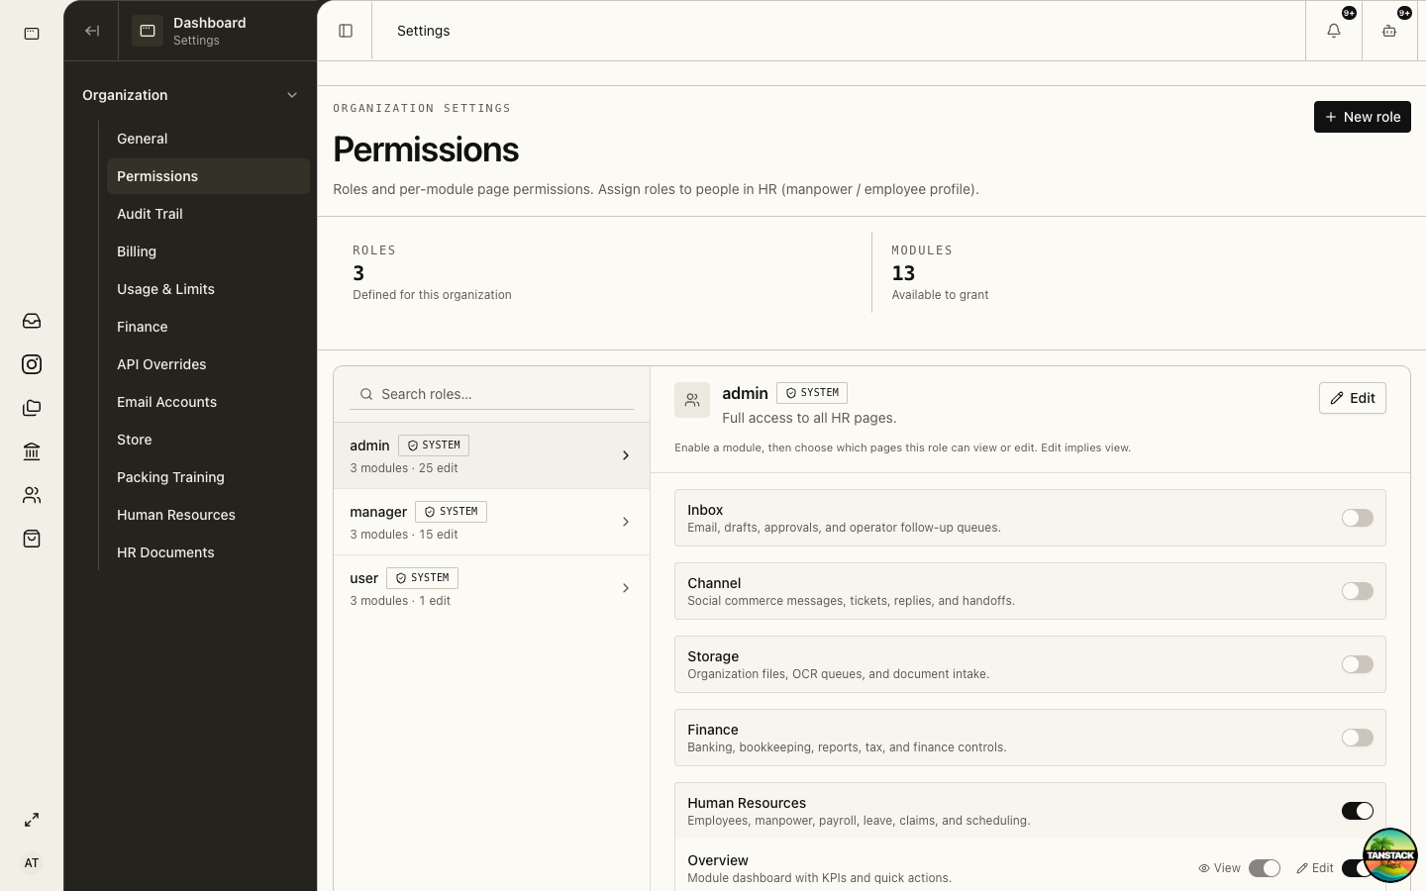This screenshot has height=891, width=1426.
Task: Click the Overview page row label
Action: 718,860
